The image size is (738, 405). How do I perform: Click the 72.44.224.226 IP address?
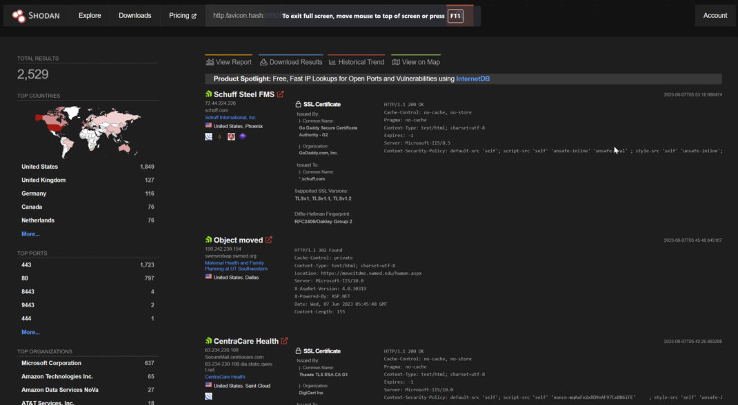pos(220,103)
